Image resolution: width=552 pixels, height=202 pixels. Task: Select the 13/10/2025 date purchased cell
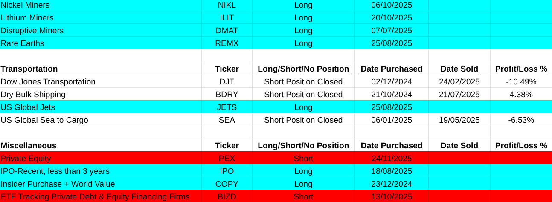pyautogui.click(x=391, y=197)
